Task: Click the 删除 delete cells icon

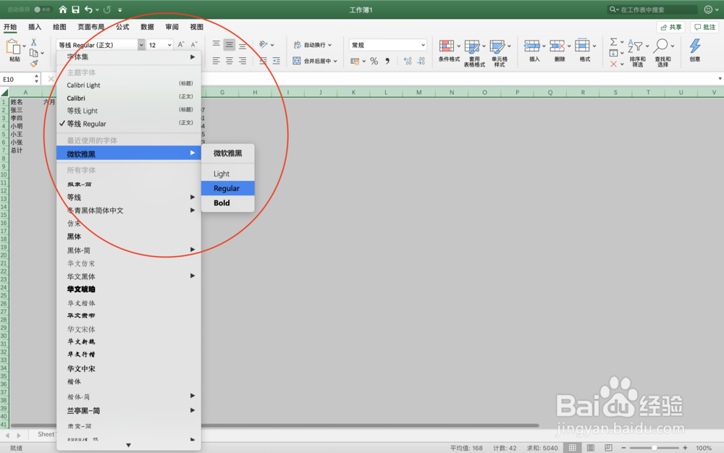Action: 557,46
